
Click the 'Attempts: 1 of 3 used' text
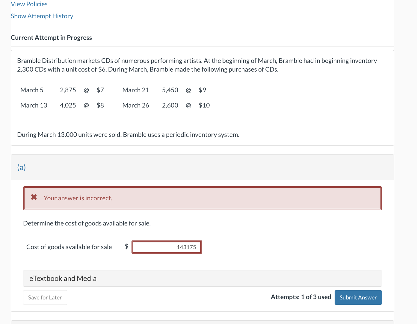click(x=301, y=297)
